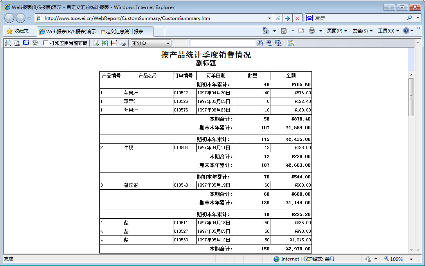
Task: Click the binoculars find icon
Action: 260,43
